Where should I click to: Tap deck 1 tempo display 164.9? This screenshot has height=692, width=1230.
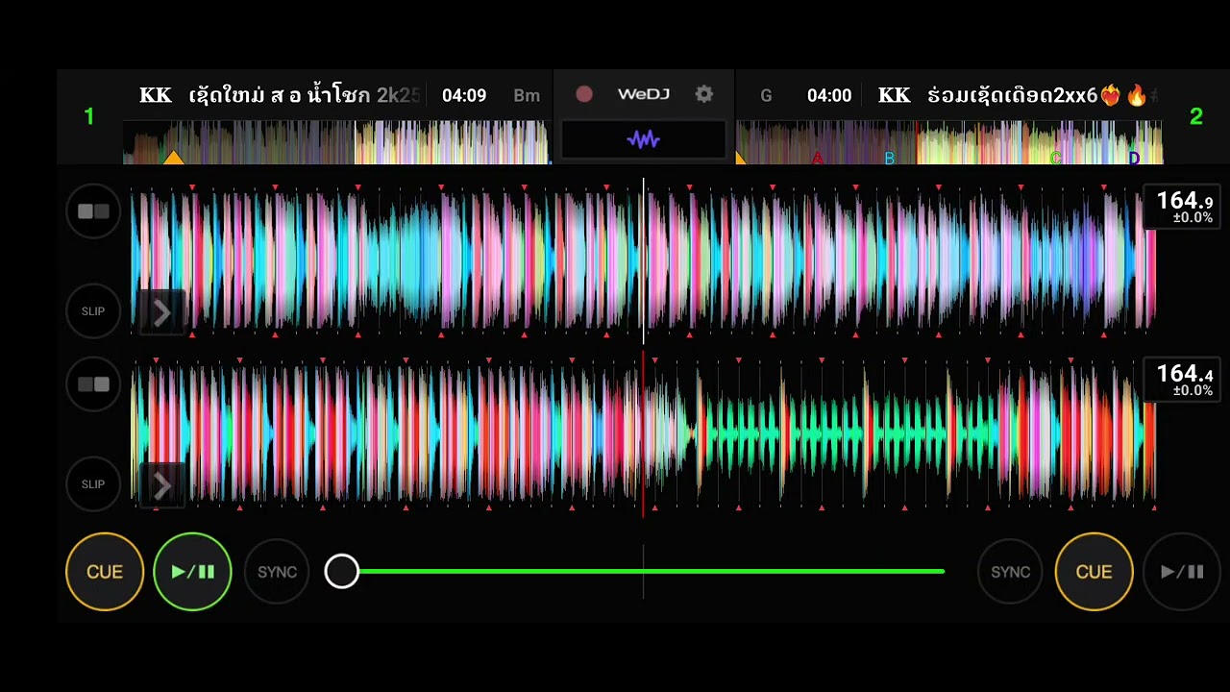1184,207
